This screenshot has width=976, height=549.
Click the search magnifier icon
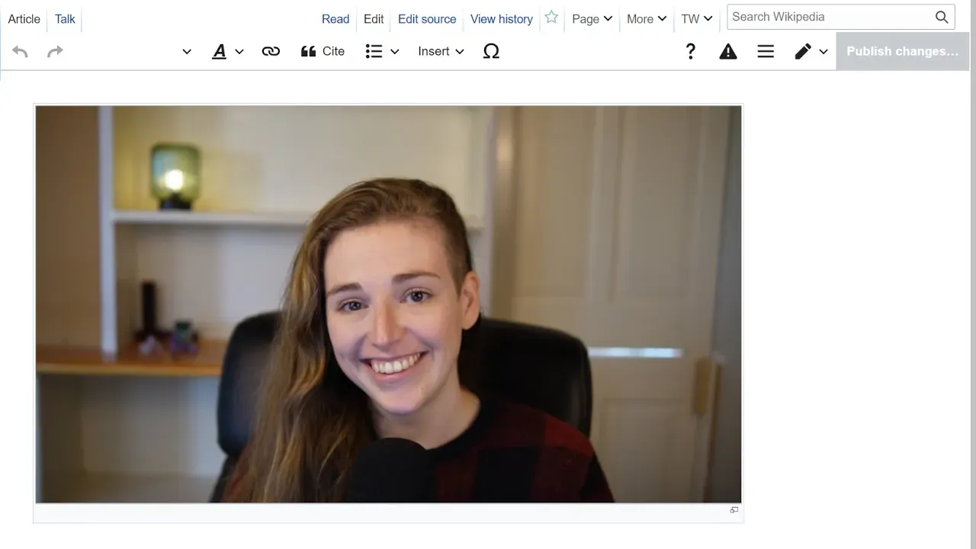(x=942, y=17)
